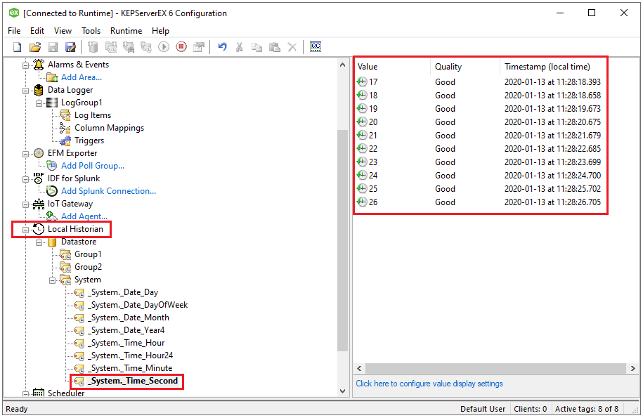Launch Quick Client via the QC icon
This screenshot has width=643, height=418.
316,46
